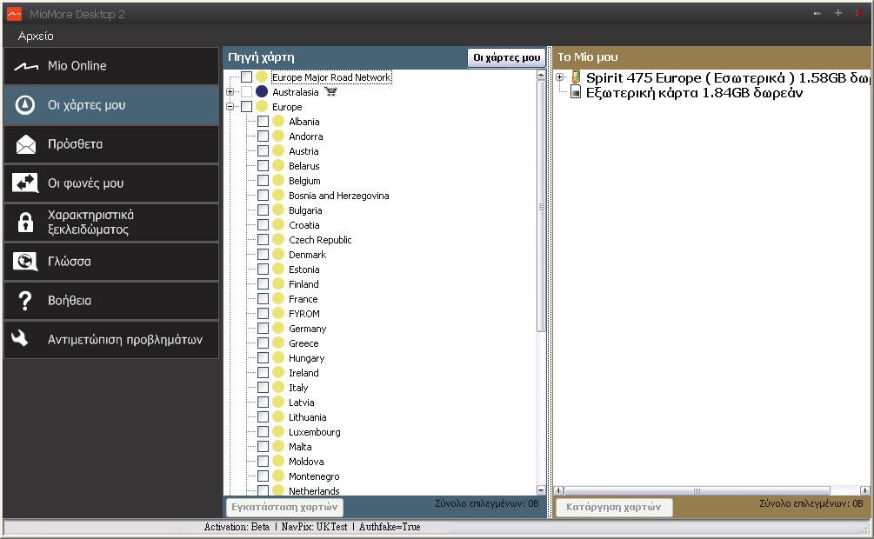
Task: Open the wrench troubleshooting icon
Action: [x=20, y=338]
